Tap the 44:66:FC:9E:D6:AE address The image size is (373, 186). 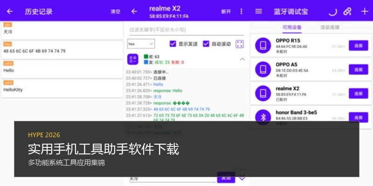(291, 46)
